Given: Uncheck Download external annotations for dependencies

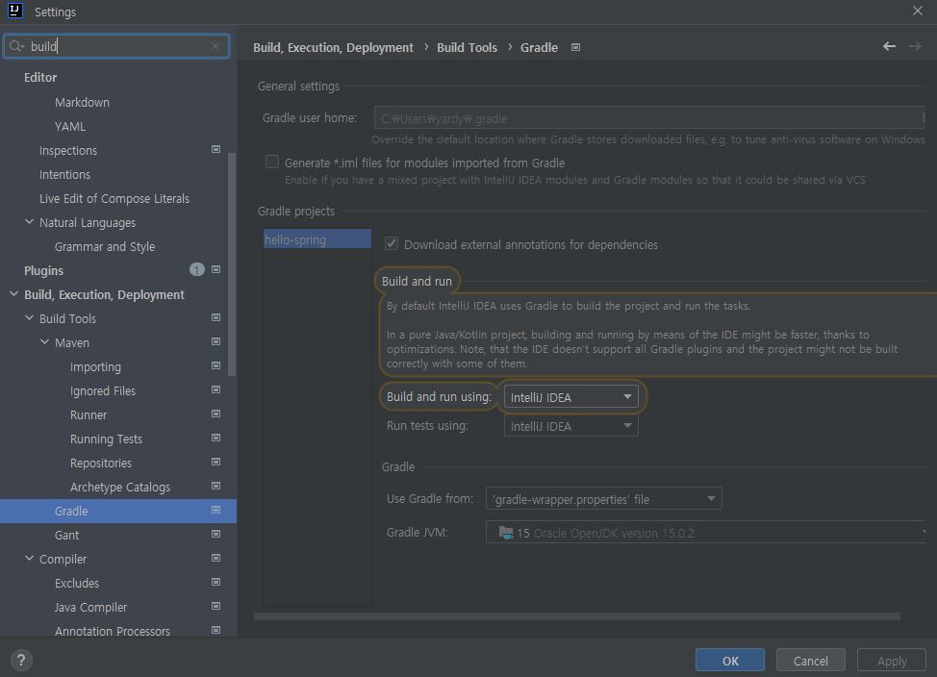Looking at the screenshot, I should [392, 244].
